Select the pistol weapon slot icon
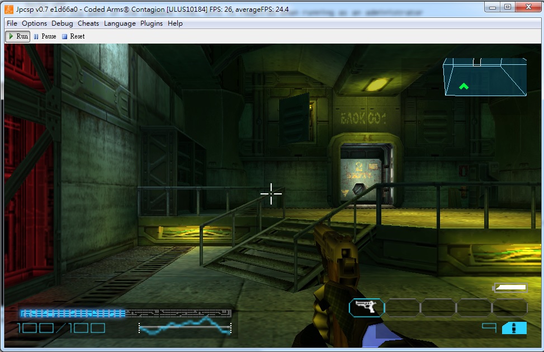Viewport: 544px width, 352px height. 367,307
